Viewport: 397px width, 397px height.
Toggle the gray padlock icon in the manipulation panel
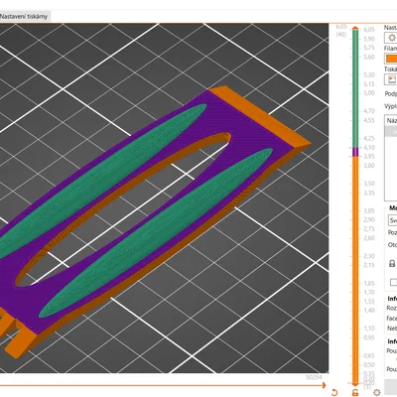click(392, 264)
